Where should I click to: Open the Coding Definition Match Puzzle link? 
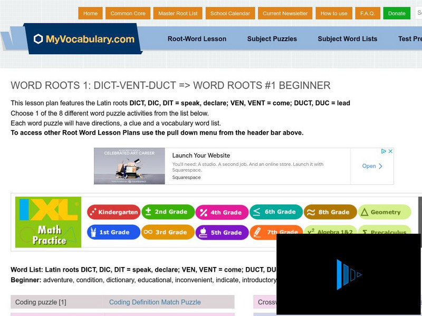pyautogui.click(x=155, y=302)
